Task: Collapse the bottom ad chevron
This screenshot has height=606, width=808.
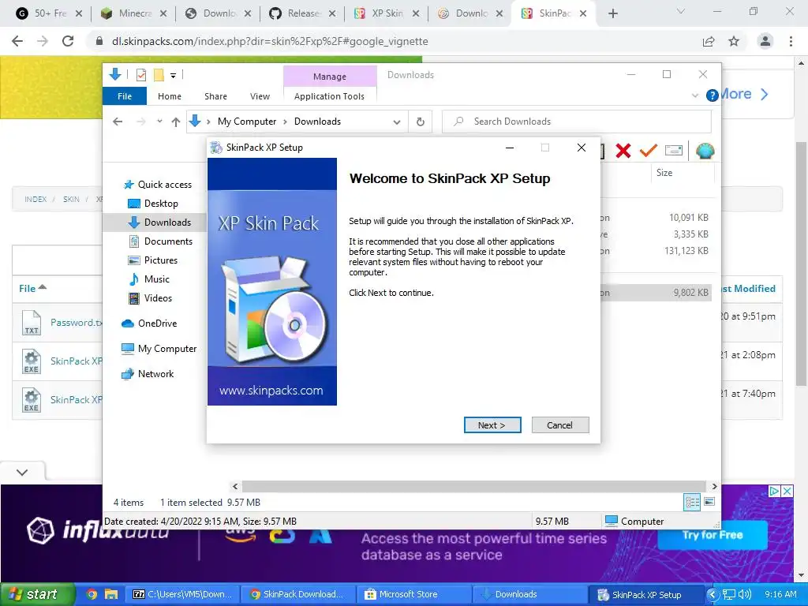Action: coord(22,472)
